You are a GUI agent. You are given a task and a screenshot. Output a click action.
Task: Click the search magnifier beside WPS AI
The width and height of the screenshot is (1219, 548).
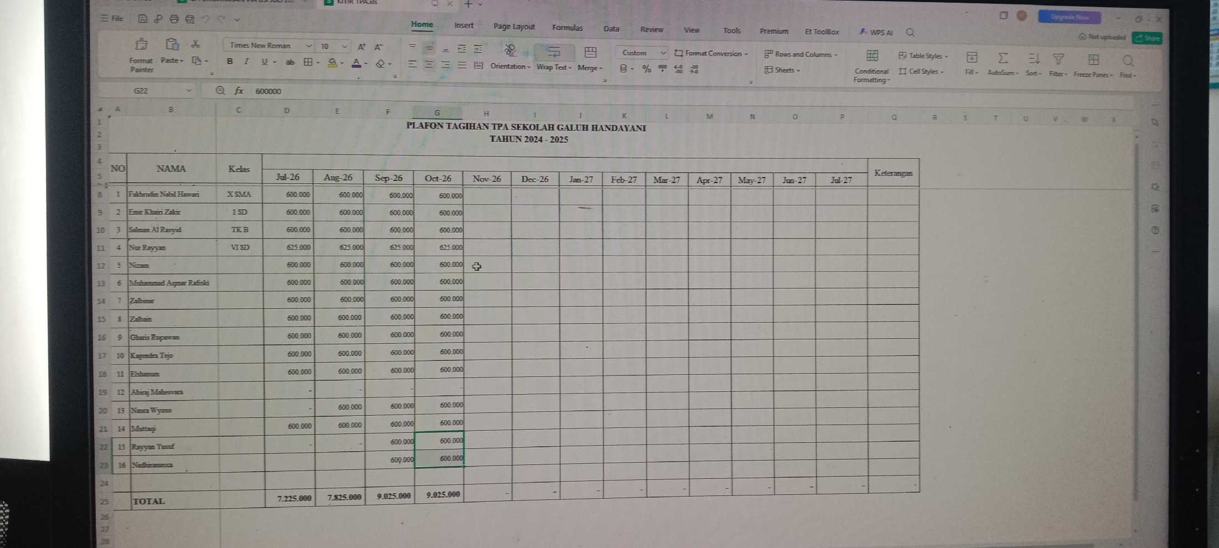[x=910, y=32]
